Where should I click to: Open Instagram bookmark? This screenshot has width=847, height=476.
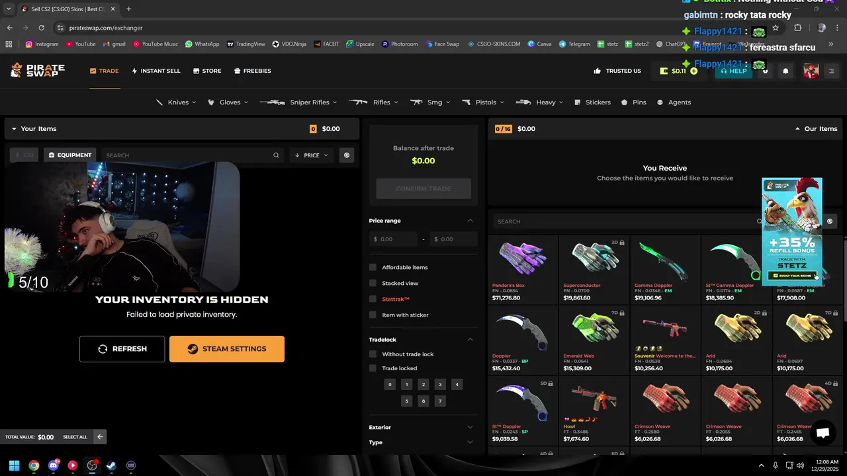point(42,44)
